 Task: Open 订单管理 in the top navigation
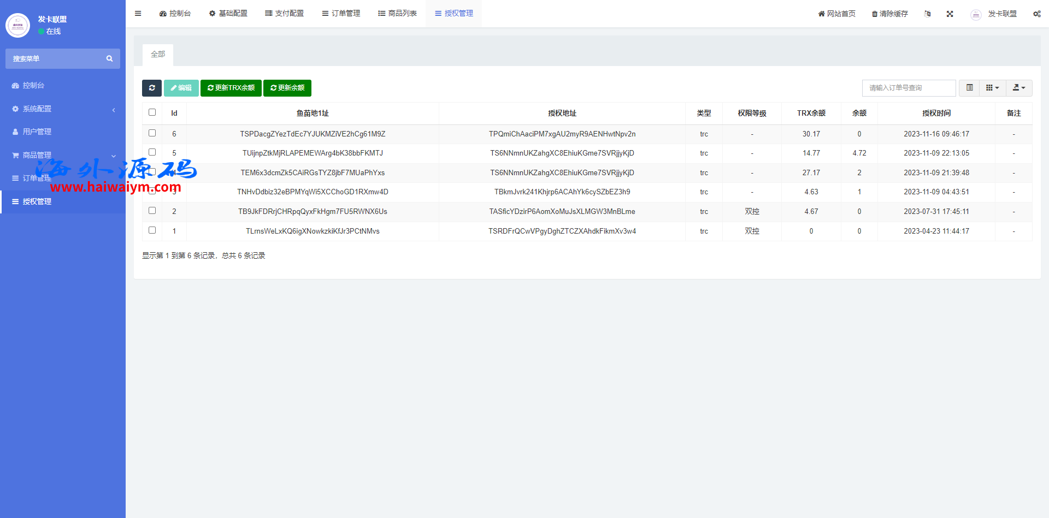(341, 14)
